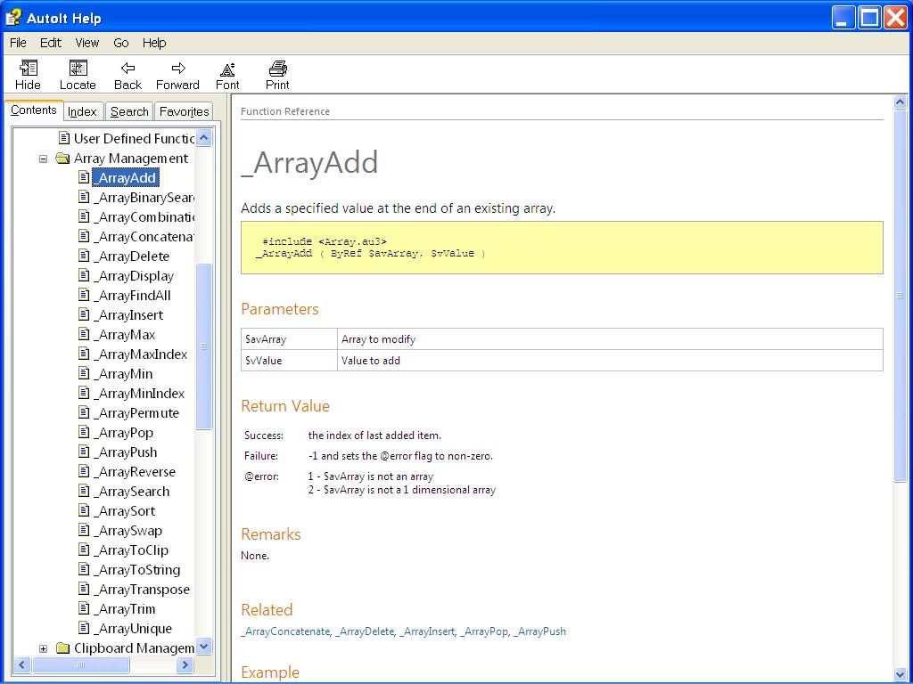The width and height of the screenshot is (913, 684).
Task: Open the _ArrayMin topic in the tree
Action: (x=123, y=373)
